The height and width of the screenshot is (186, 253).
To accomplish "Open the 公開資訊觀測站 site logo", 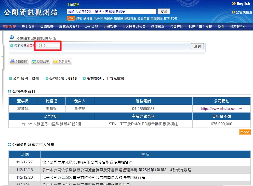I will tap(31, 12).
